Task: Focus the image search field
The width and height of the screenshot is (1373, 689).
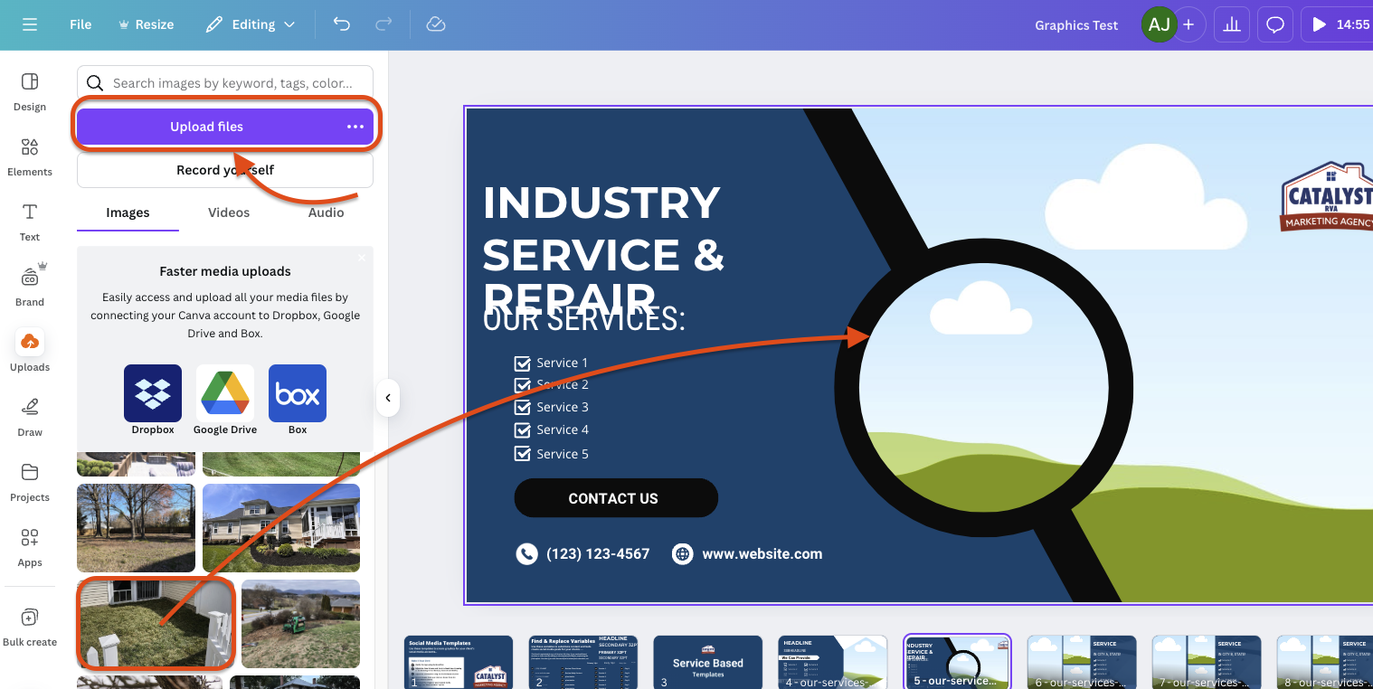Action: (x=225, y=83)
